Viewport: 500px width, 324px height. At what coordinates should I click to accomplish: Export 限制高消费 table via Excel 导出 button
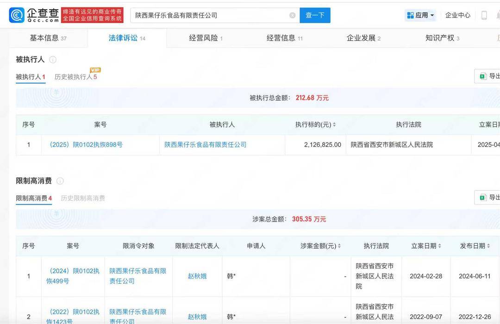(x=488, y=197)
